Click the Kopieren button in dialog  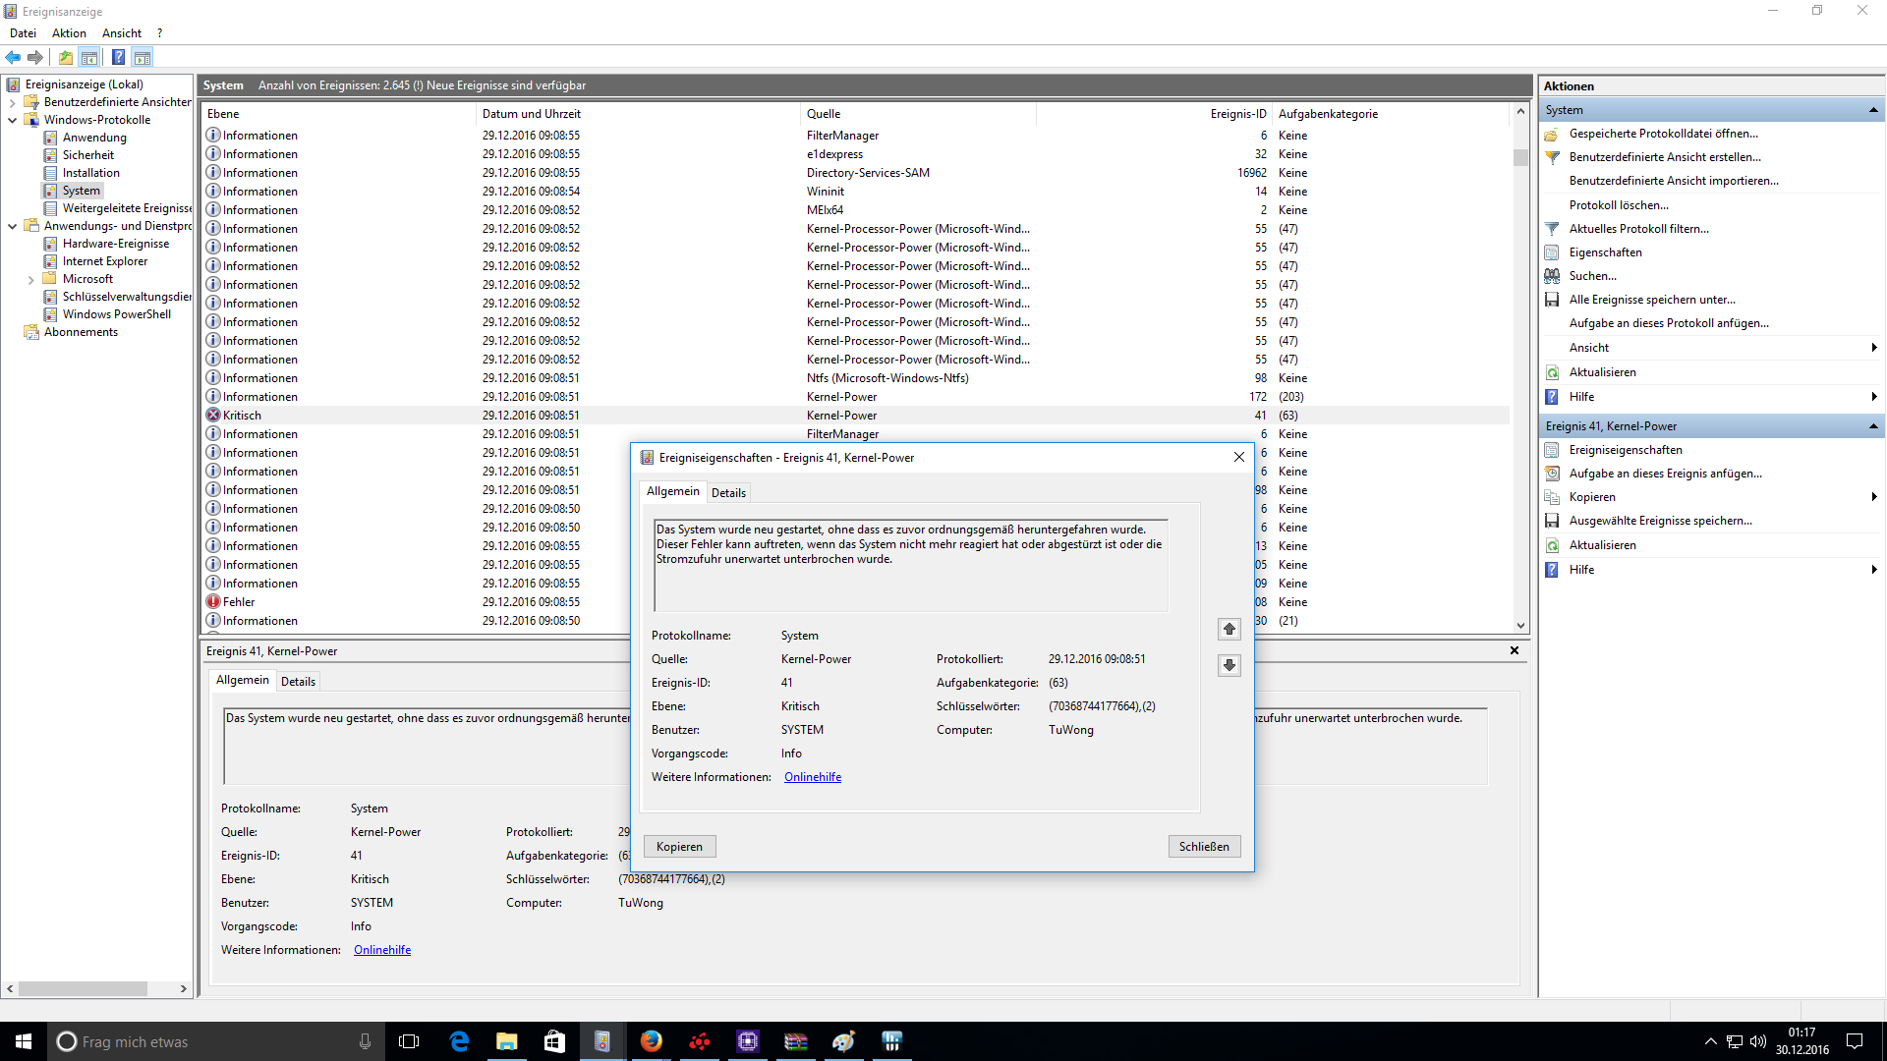tap(679, 847)
